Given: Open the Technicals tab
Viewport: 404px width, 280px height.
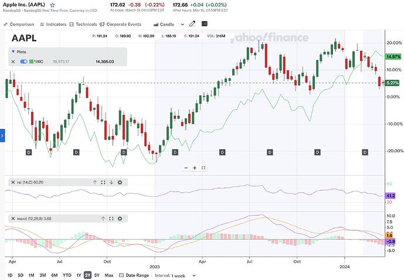Looking at the screenshot, I should pos(83,25).
